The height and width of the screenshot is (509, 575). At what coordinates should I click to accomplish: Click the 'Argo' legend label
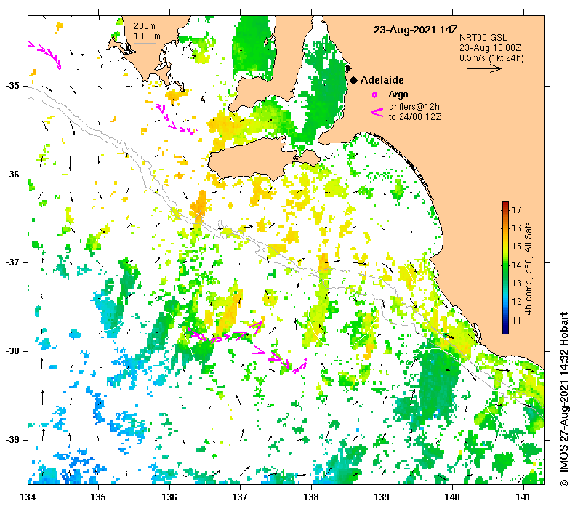pyautogui.click(x=398, y=95)
